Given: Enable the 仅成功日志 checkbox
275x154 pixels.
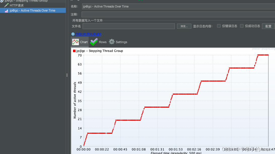Looking at the screenshot, I should point(242,26).
